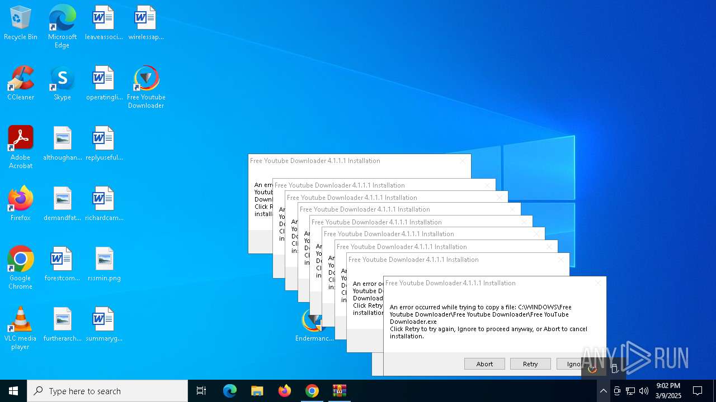Select the demandfat... image file
The image size is (716, 402).
(x=62, y=204)
